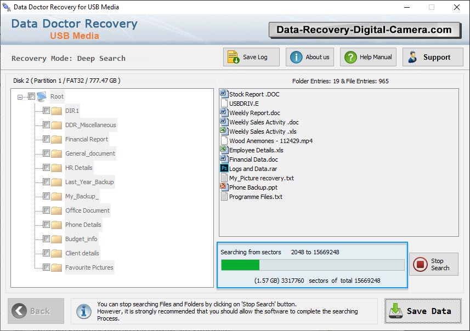Click the Favourite Pictures folder icon
Screen dimensions: 470x331
tap(56, 267)
